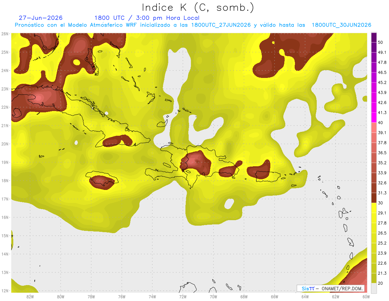
Task: Click the '33.9' value on the color scale
Action: [x=382, y=173]
